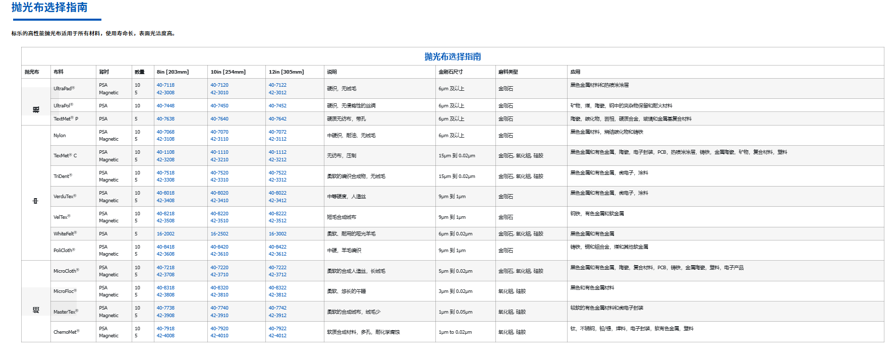This screenshot has height=363, width=895.
Task: Open WhiteFelt part 16-2002
Action: pos(165,234)
